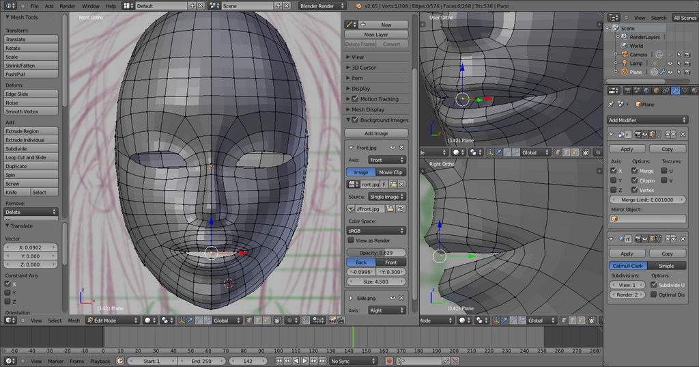Open the Mesh menu in 3D view header
Image resolution: width=699 pixels, height=367 pixels.
[x=74, y=320]
